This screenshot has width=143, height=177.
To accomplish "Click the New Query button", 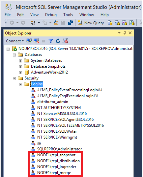I will pyautogui.click(x=91, y=23).
